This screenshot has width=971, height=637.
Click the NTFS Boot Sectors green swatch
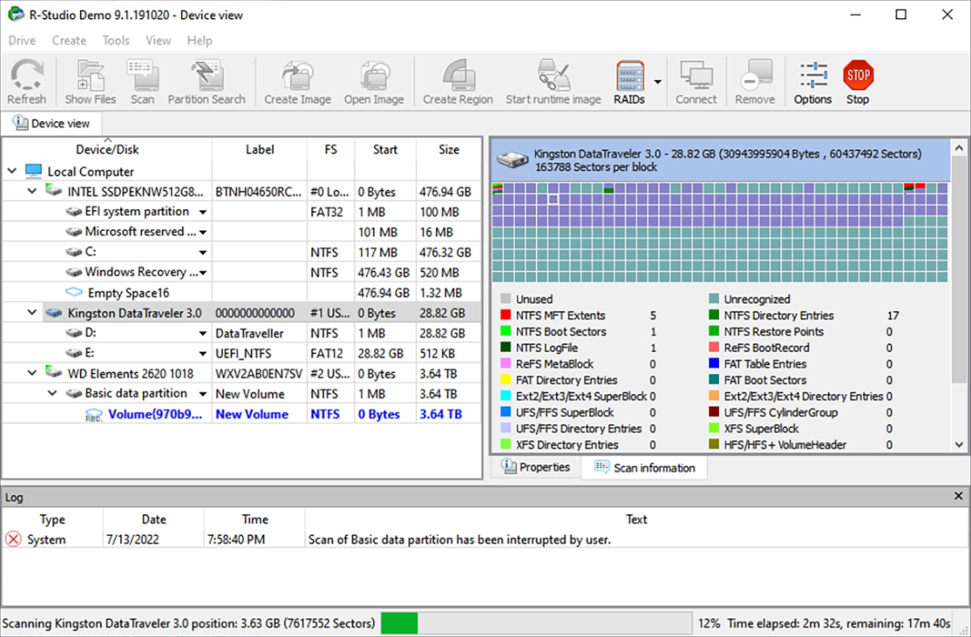(x=506, y=331)
